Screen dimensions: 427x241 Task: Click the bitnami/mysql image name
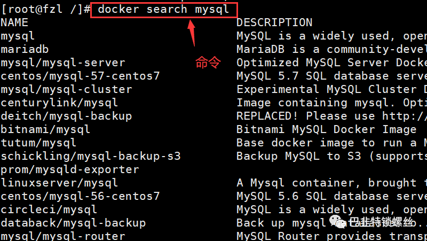(x=45, y=129)
